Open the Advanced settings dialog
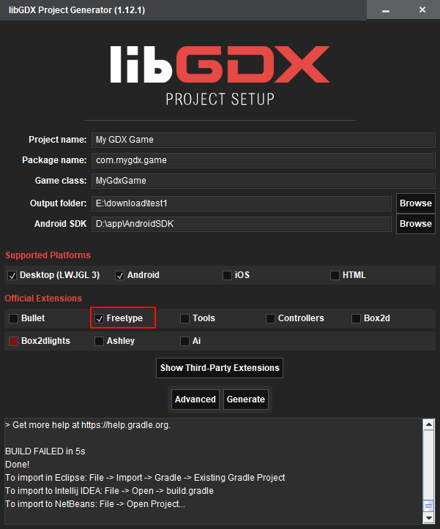Viewport: 440px width, 529px height. coord(195,399)
